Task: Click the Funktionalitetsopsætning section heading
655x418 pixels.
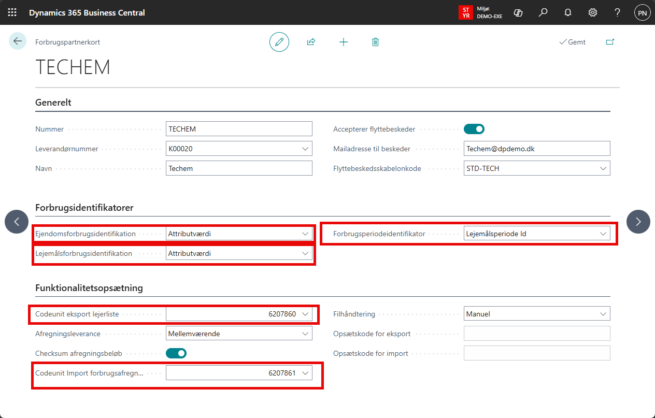Action: click(x=89, y=287)
